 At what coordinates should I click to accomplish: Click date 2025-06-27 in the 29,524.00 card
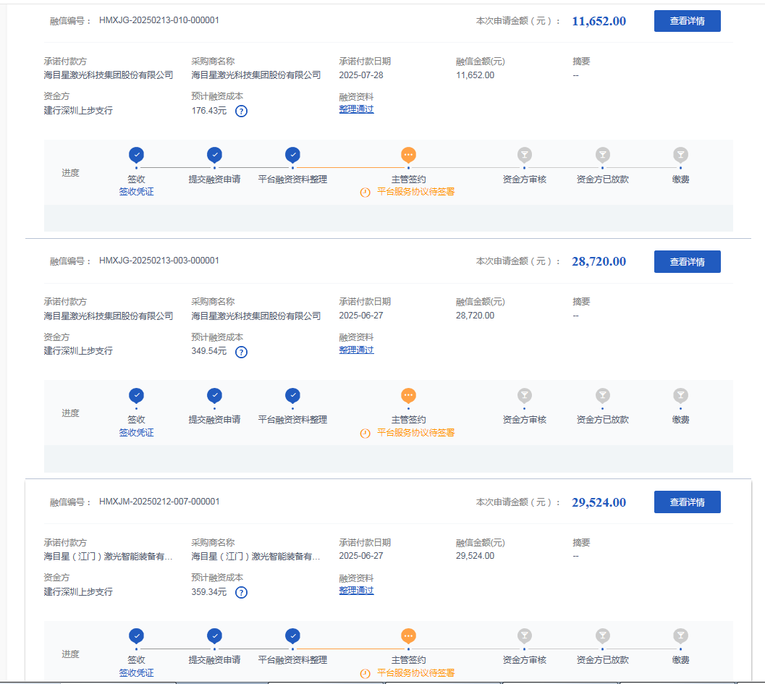click(x=361, y=556)
